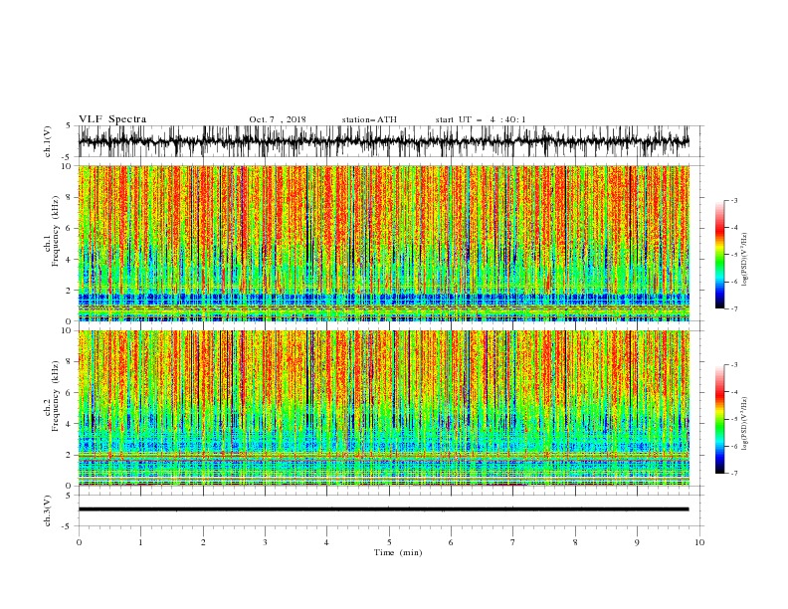Image resolution: width=788 pixels, height=609 pixels.
Task: Click time axis tick label '3'
Action: pyautogui.click(x=265, y=542)
